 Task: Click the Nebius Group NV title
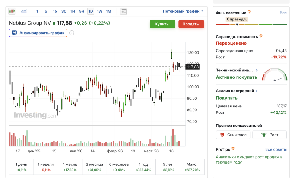(x=30, y=23)
